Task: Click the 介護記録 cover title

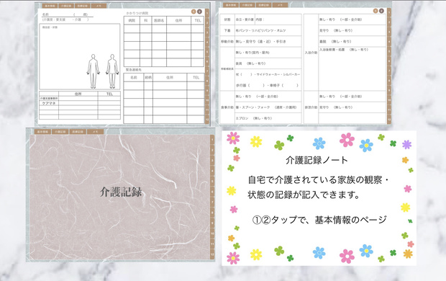Action: pos(121,192)
